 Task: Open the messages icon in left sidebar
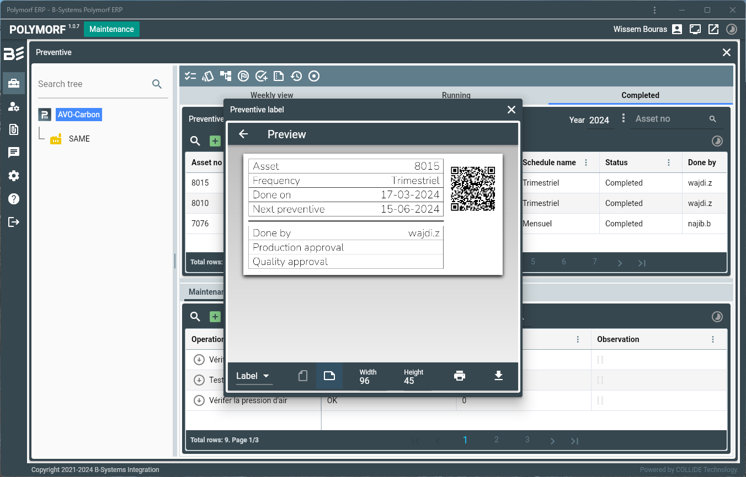(14, 153)
